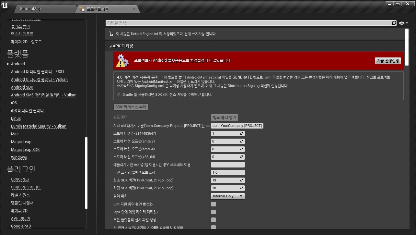
Task: Click the amdv7 offset spin arrow icon
Action: [x=242, y=141]
